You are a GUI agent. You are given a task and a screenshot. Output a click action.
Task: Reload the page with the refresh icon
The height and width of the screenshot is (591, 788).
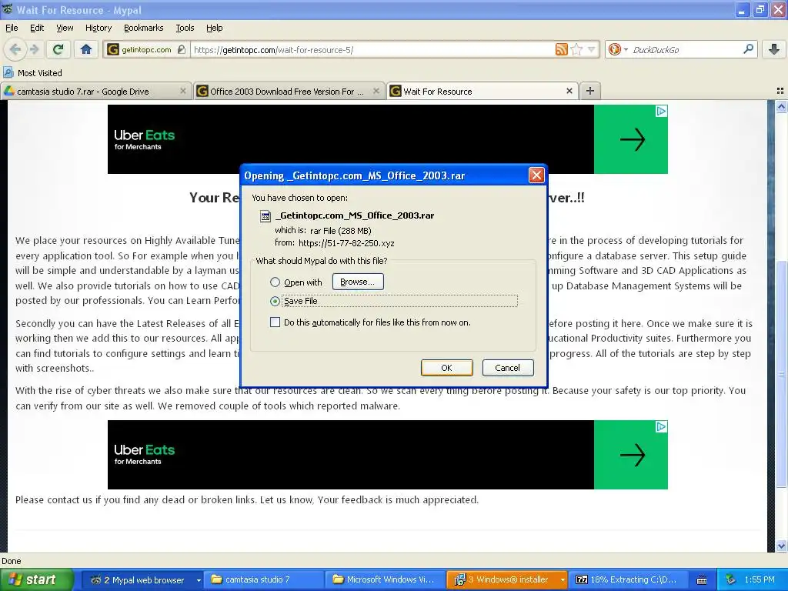pyautogui.click(x=58, y=49)
